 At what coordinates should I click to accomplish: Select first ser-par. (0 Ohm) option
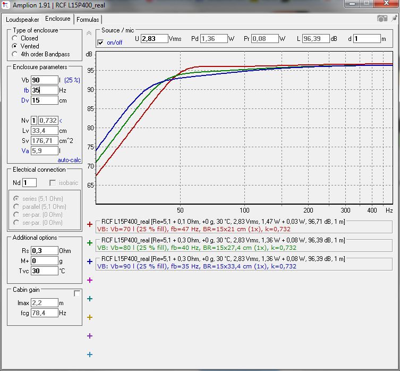[16, 215]
